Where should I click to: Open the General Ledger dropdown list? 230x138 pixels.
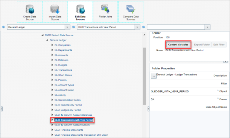(67, 27)
